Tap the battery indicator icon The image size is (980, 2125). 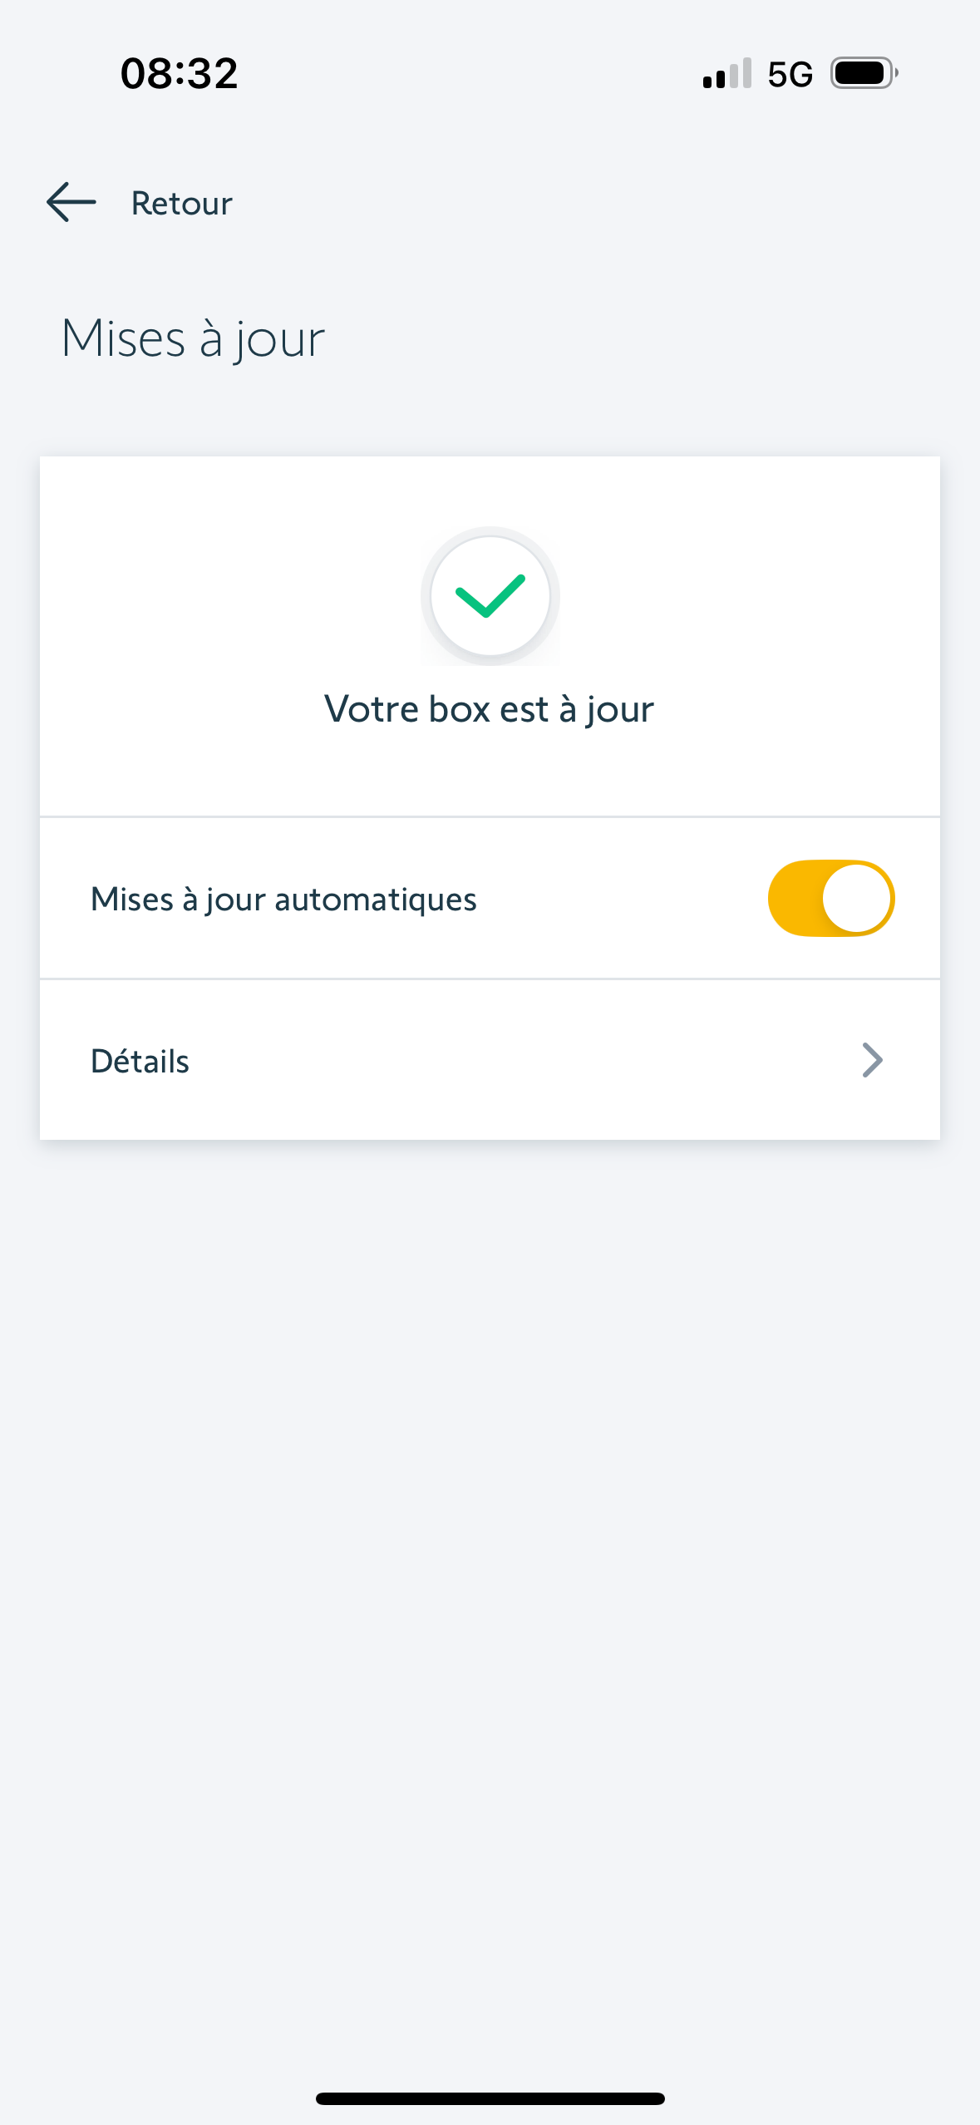coord(864,74)
